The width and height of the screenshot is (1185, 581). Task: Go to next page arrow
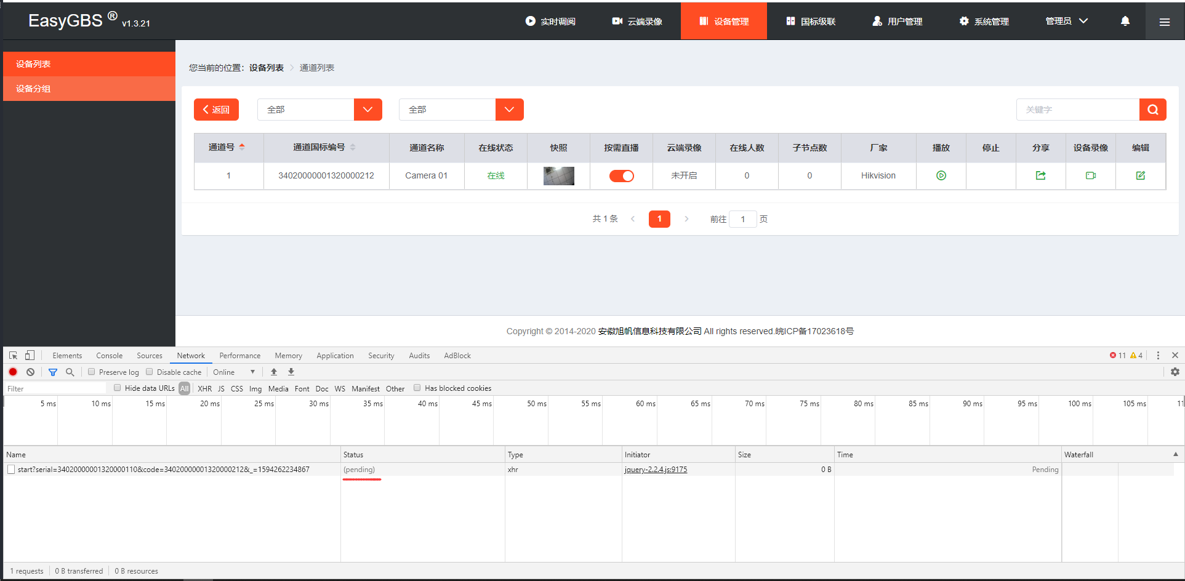pyautogui.click(x=686, y=219)
